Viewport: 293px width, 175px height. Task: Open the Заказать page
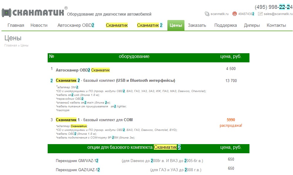[197, 25]
